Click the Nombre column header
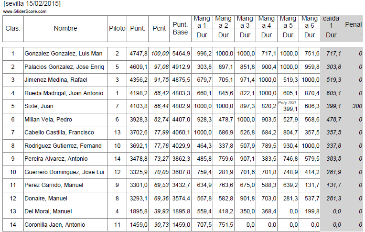Screen dimensions: 365x232 [65, 29]
